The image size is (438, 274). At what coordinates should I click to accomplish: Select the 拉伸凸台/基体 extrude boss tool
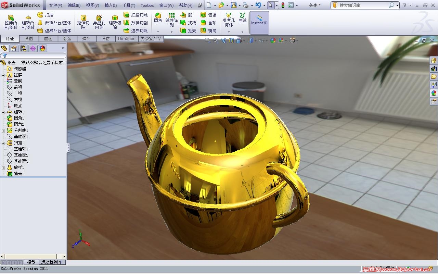click(x=11, y=22)
